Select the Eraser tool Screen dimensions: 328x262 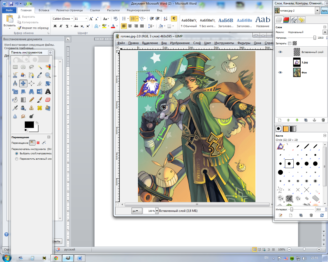(x=48, y=100)
